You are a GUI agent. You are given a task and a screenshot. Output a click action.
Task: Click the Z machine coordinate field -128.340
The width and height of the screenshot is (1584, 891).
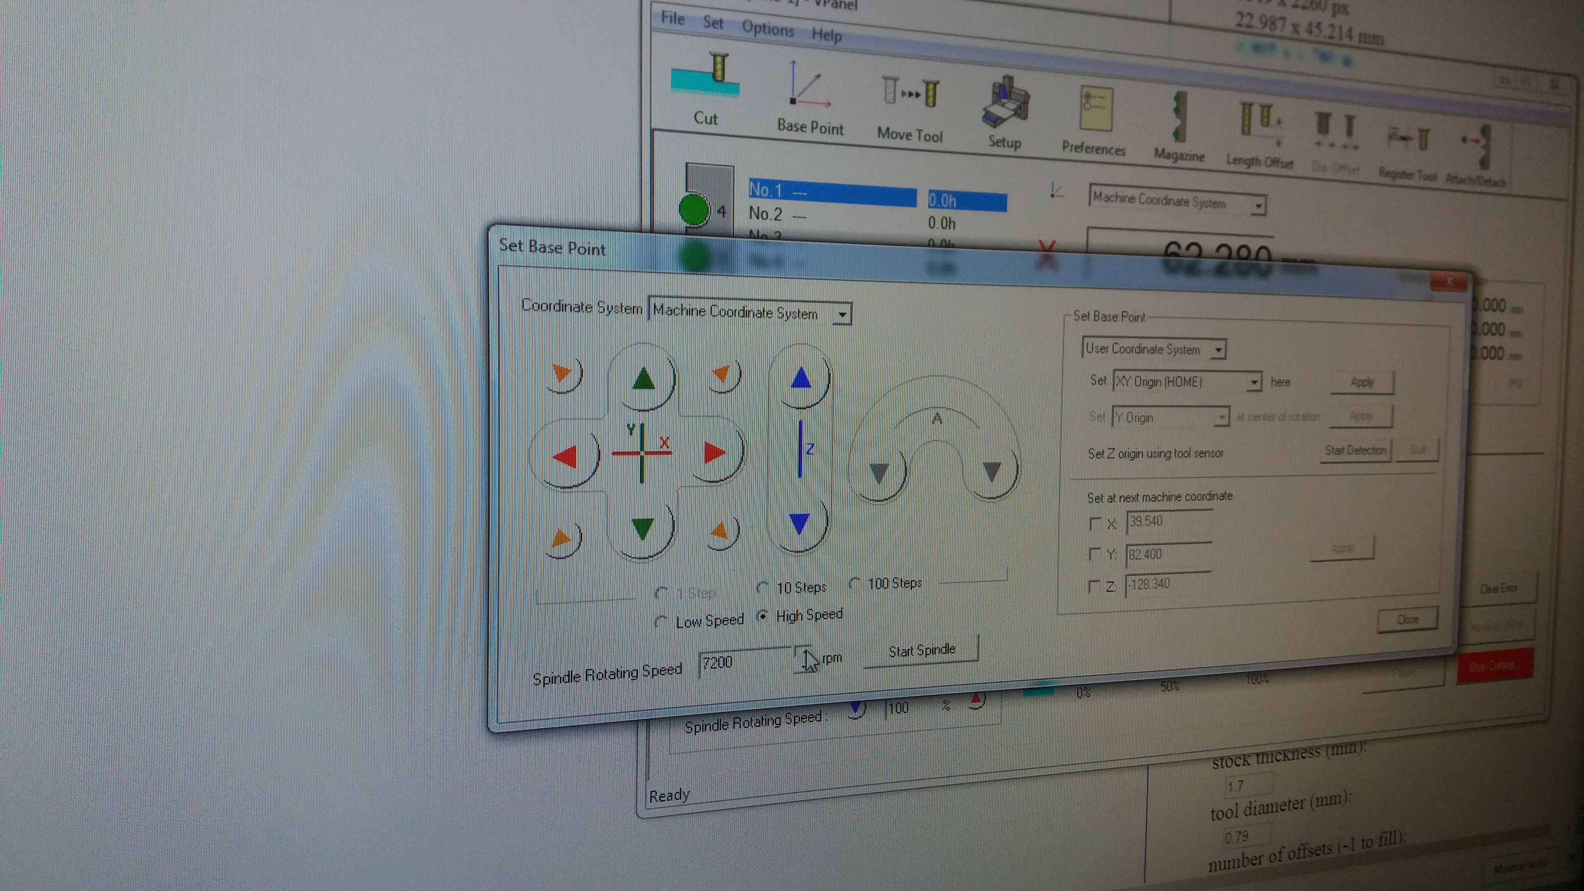[1168, 584]
